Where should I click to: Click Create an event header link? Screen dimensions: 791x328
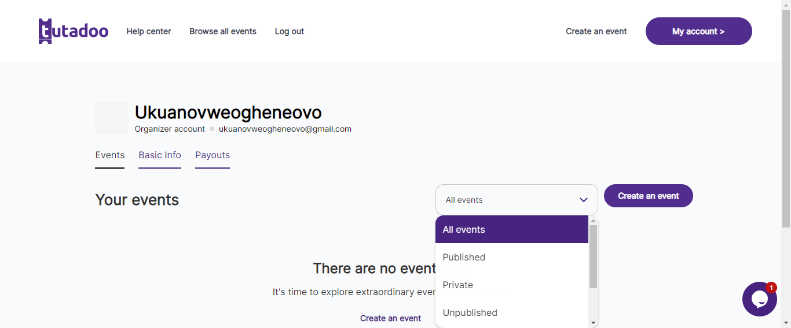[596, 31]
